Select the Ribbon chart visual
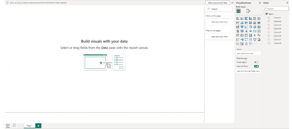292x129 pixels. point(259,23)
